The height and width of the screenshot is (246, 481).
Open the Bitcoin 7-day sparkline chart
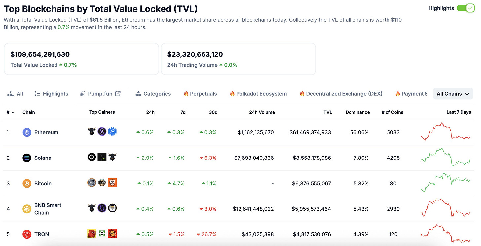(445, 183)
